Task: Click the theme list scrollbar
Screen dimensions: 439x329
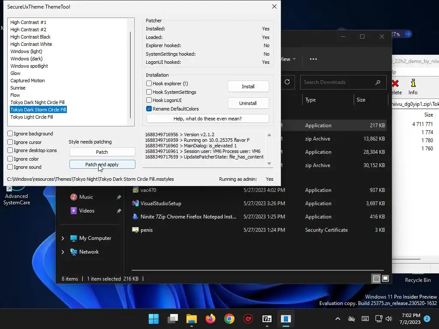Action: tap(130, 75)
